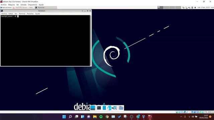The image size is (214, 120).
Task: Switch to fourth workspace in Xfce pager
Action: [x=178, y=7]
